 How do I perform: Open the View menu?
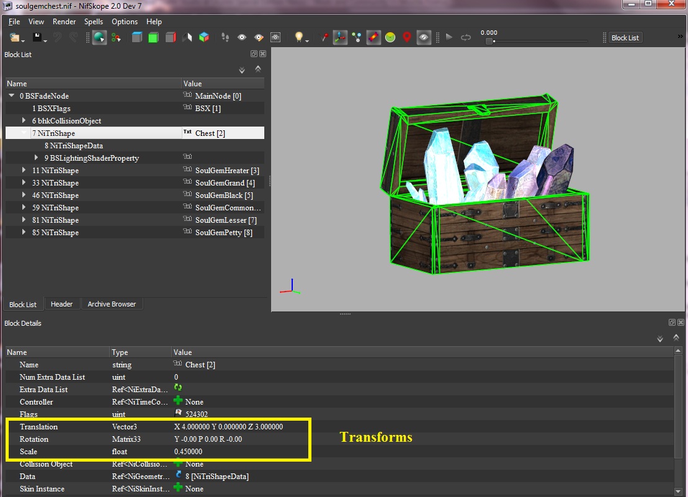(x=36, y=22)
